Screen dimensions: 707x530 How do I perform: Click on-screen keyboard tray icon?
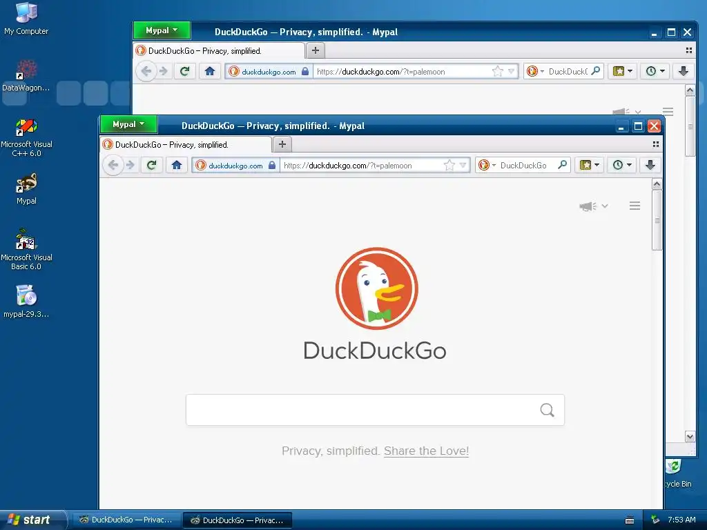click(x=630, y=520)
